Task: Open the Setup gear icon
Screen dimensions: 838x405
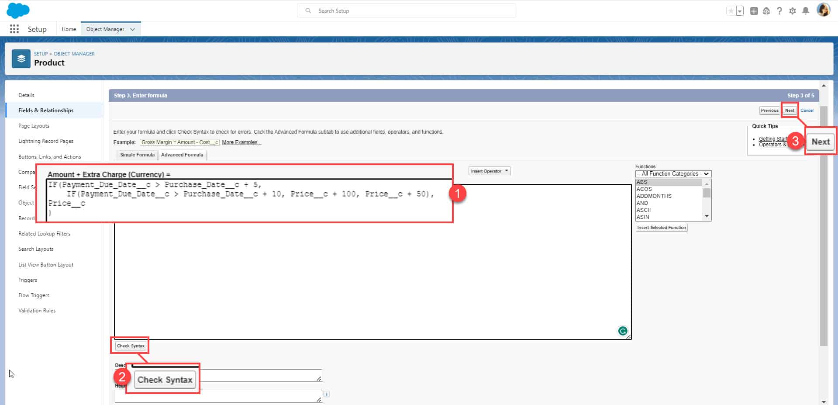Action: pos(793,10)
